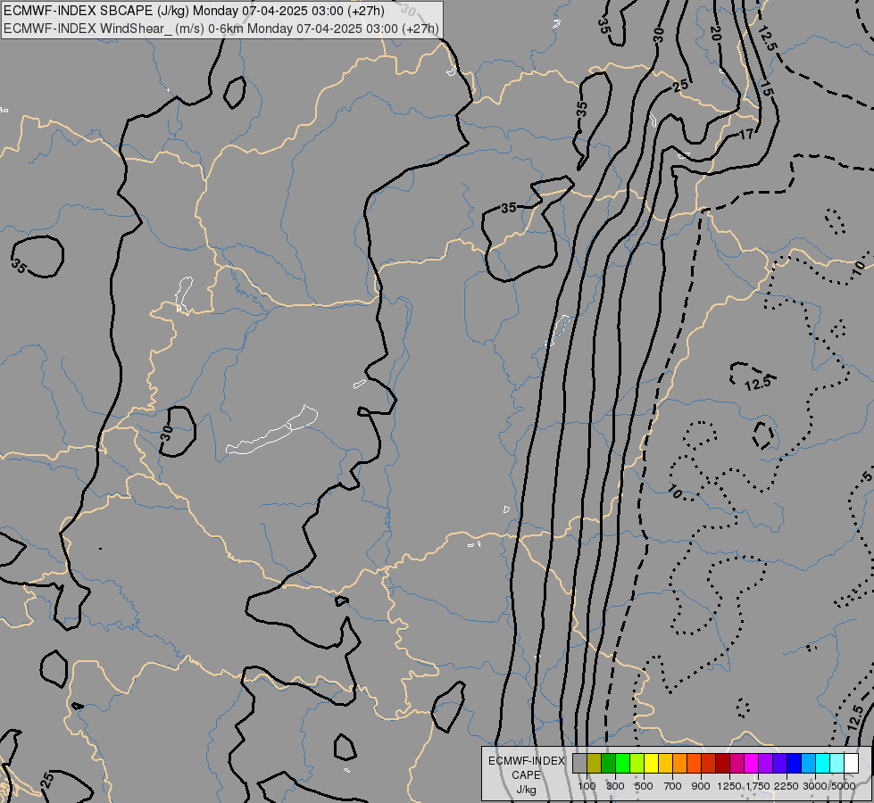Click the '25' contour label at bottom left
874x803 pixels.
pyautogui.click(x=48, y=779)
